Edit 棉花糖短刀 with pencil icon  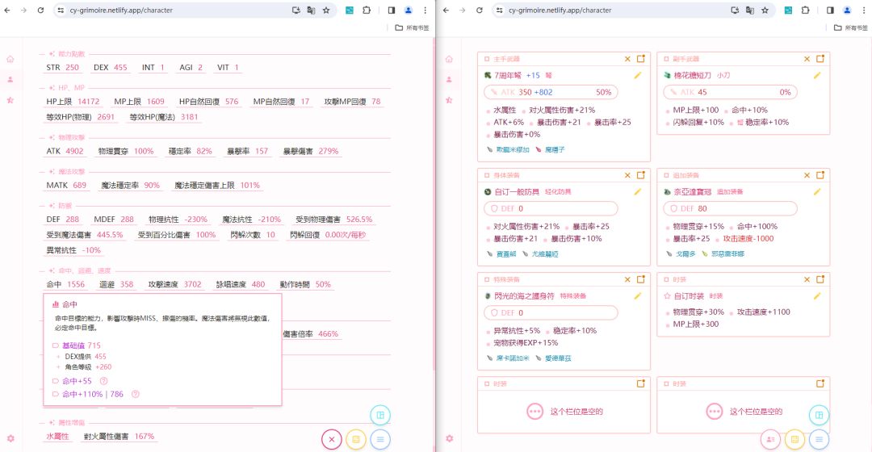[817, 75]
